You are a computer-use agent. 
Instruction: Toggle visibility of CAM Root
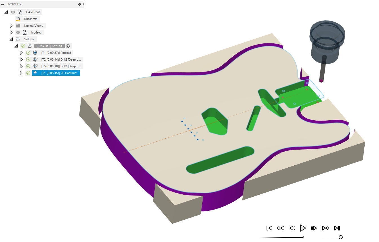tap(13, 12)
